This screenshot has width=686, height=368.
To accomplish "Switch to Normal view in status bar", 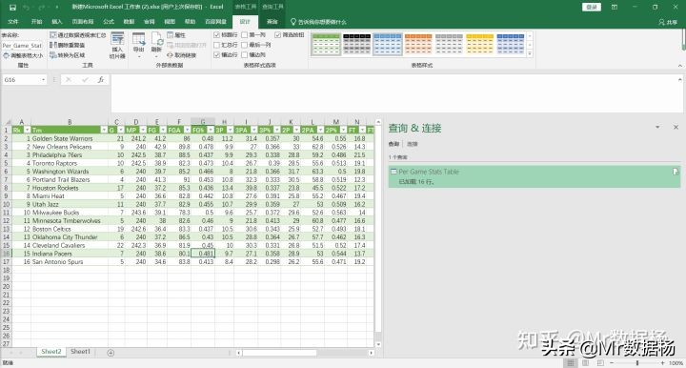I will pos(570,363).
